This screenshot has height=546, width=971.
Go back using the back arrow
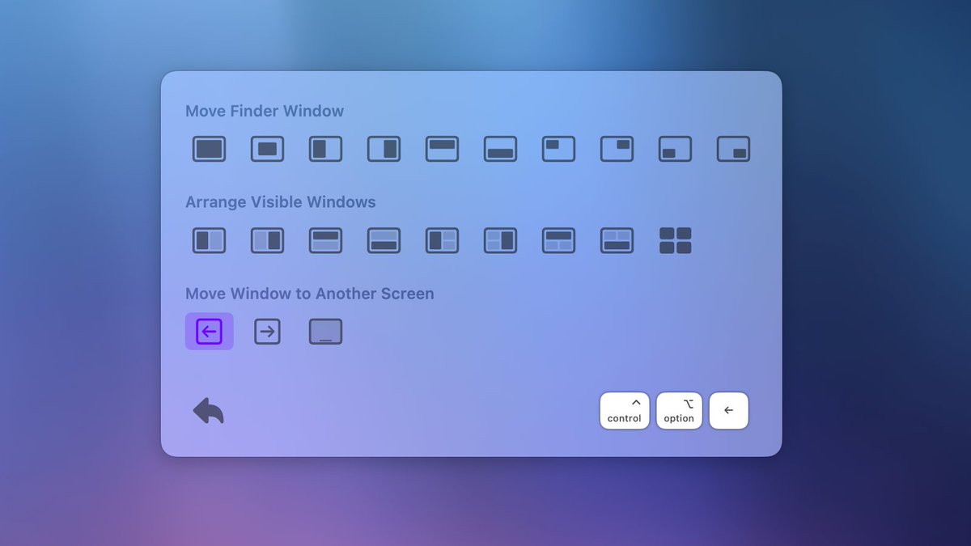[209, 411]
